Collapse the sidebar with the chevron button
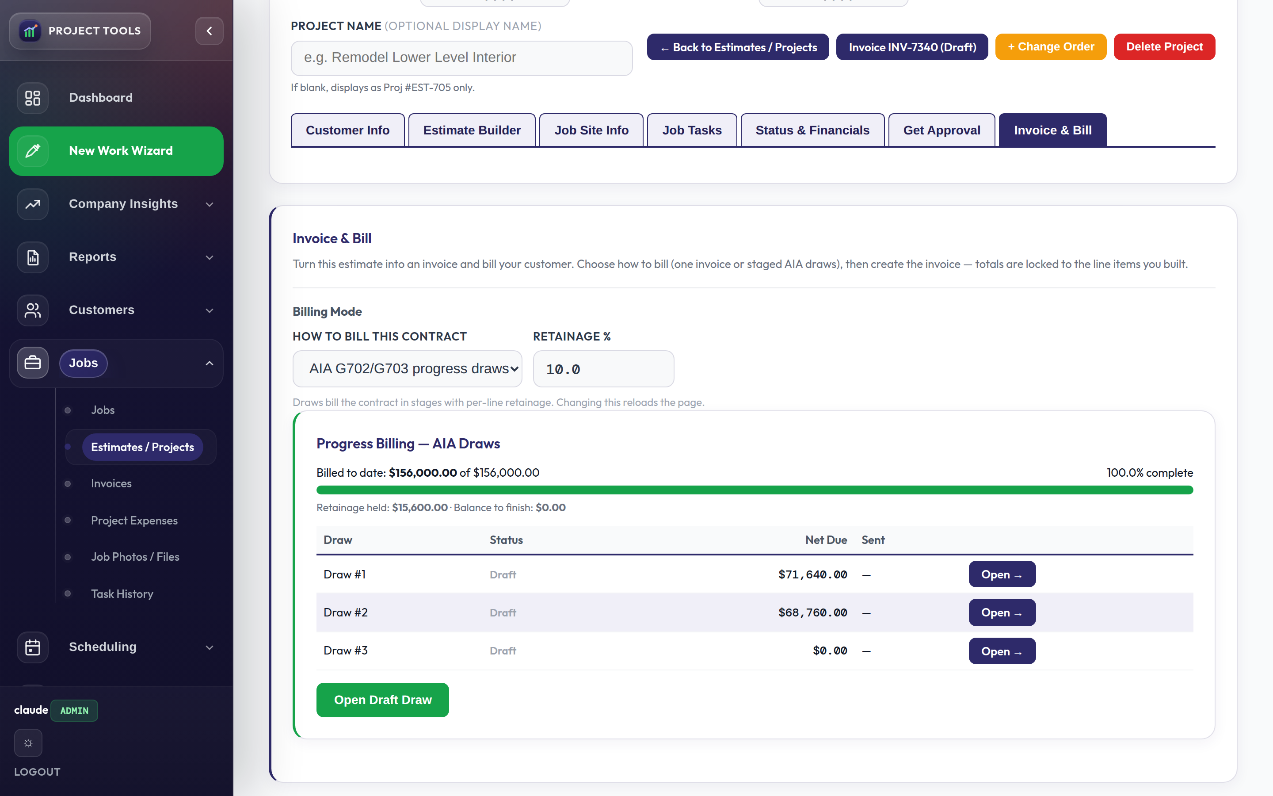Screen dimensions: 1273x796 click(210, 31)
